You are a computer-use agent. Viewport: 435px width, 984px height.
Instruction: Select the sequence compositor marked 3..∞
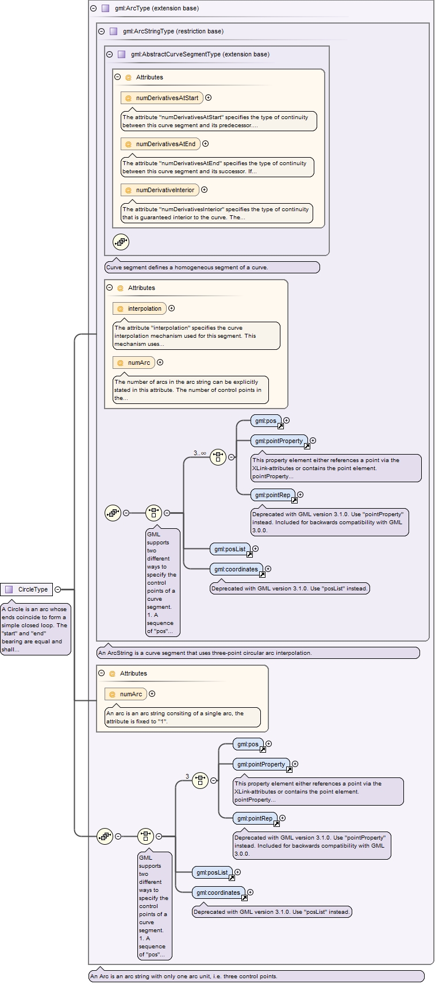(x=218, y=457)
